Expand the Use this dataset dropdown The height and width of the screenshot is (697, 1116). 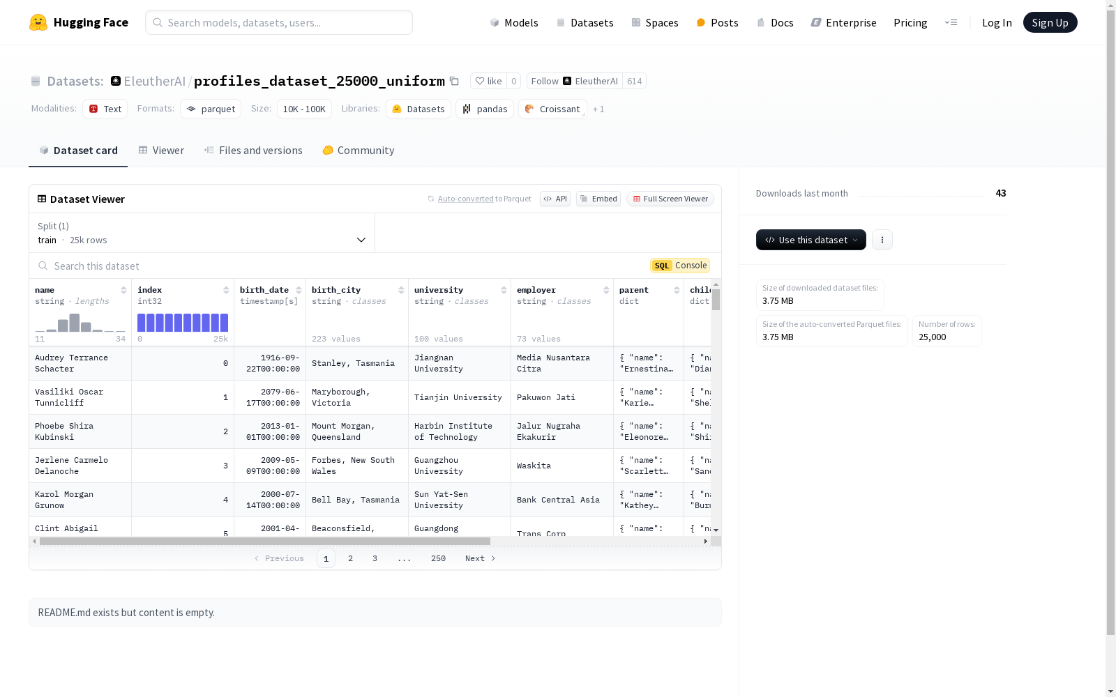coord(811,240)
